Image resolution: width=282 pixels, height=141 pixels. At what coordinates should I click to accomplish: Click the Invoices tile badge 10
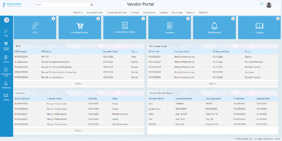(188, 19)
